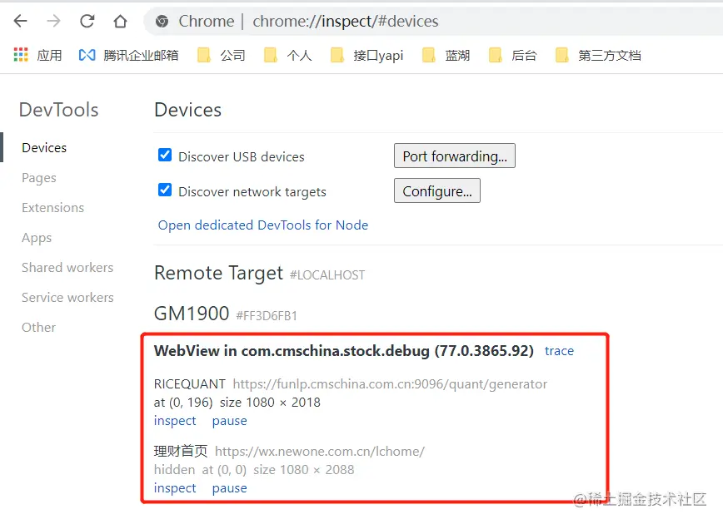Click the funlp.cmschina.com.cn quant generator URL
723x524 pixels.
[x=390, y=384]
